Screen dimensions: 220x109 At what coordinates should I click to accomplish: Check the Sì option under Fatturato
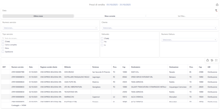(102, 45)
